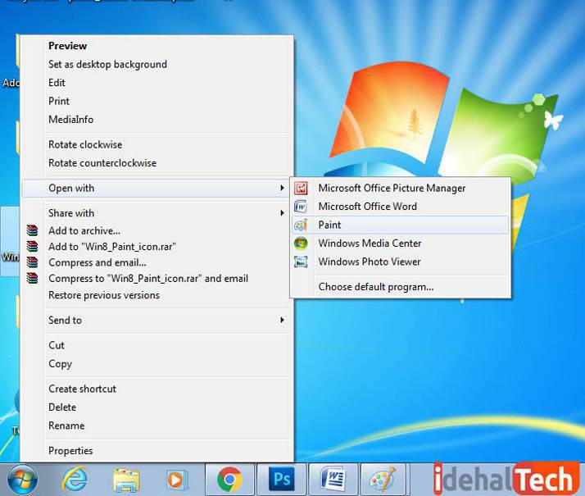Screen dimensions: 585x496
Task: Select Delete from the context menu
Action: click(156, 407)
